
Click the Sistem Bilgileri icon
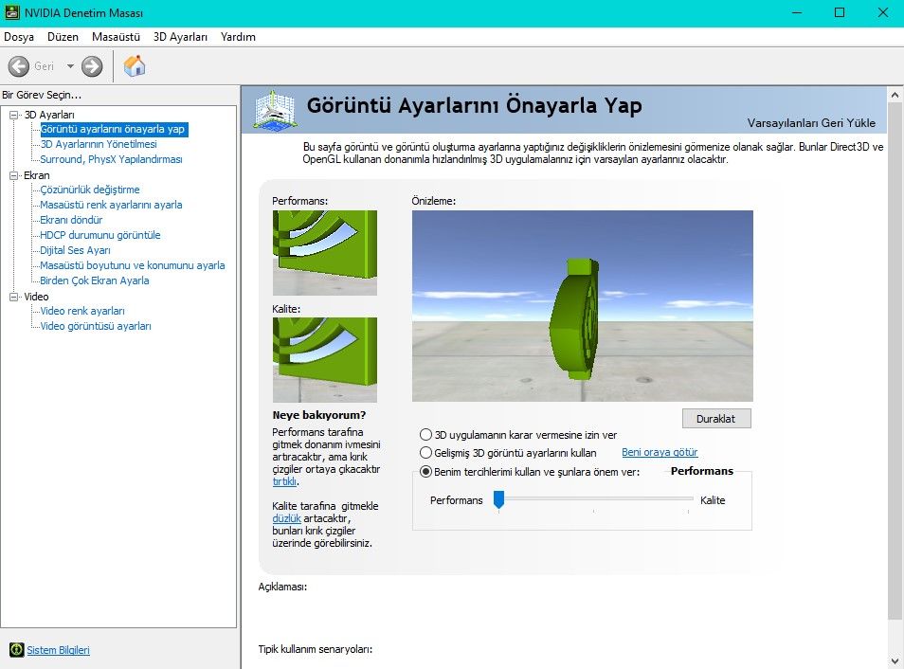(17, 650)
